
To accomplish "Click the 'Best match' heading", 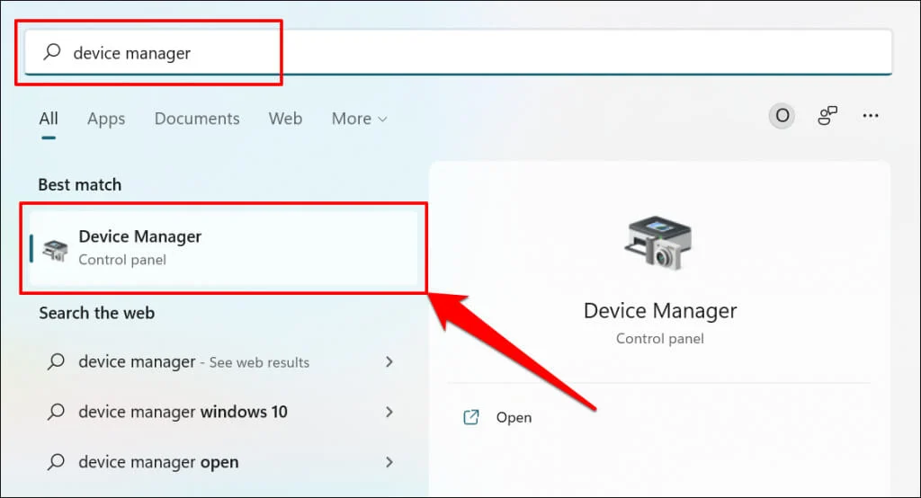I will tap(80, 184).
